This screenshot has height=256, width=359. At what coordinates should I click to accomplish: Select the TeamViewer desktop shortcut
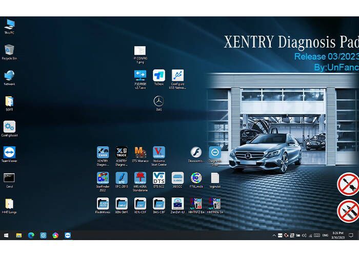coord(9,153)
